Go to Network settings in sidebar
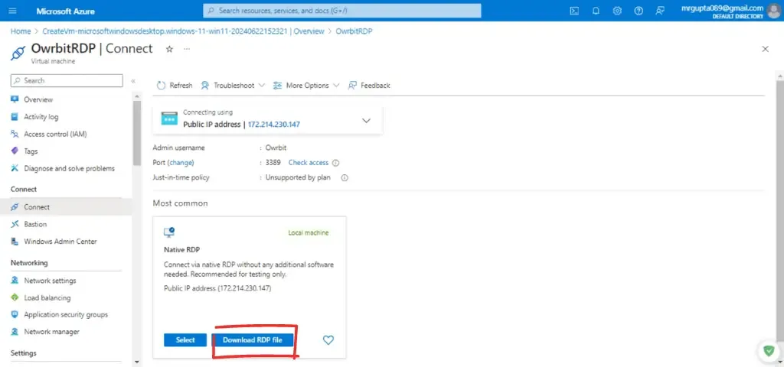Viewport: 784px width, 367px height. click(50, 281)
